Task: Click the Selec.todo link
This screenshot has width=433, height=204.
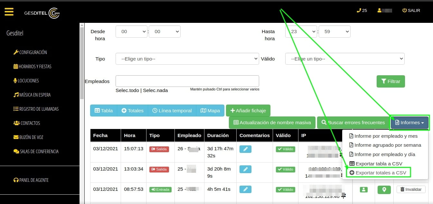Action: click(127, 90)
